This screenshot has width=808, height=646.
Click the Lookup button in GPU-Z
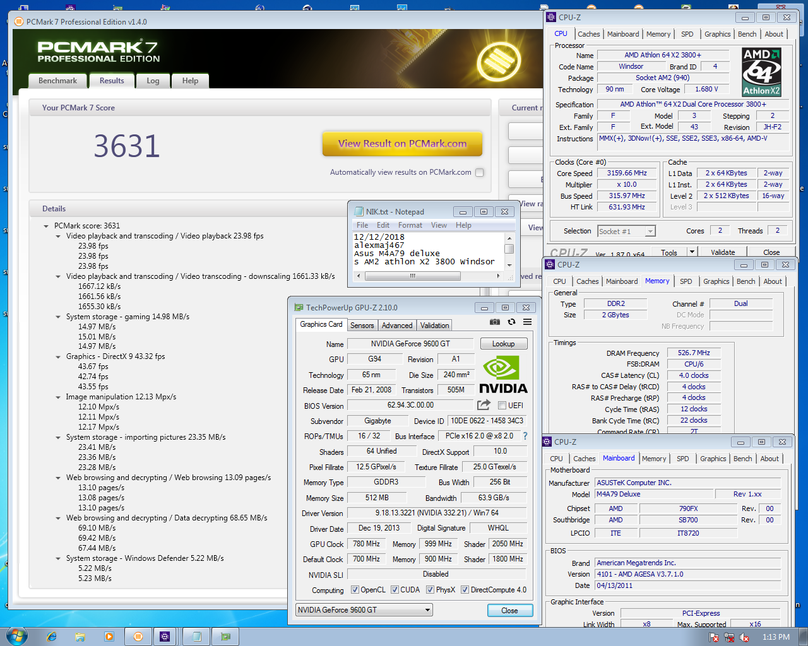[x=504, y=344]
